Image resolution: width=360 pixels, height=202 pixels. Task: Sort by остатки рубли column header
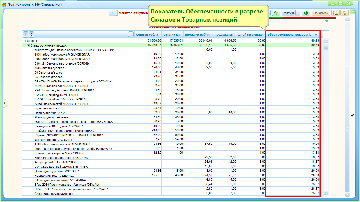coord(147,35)
